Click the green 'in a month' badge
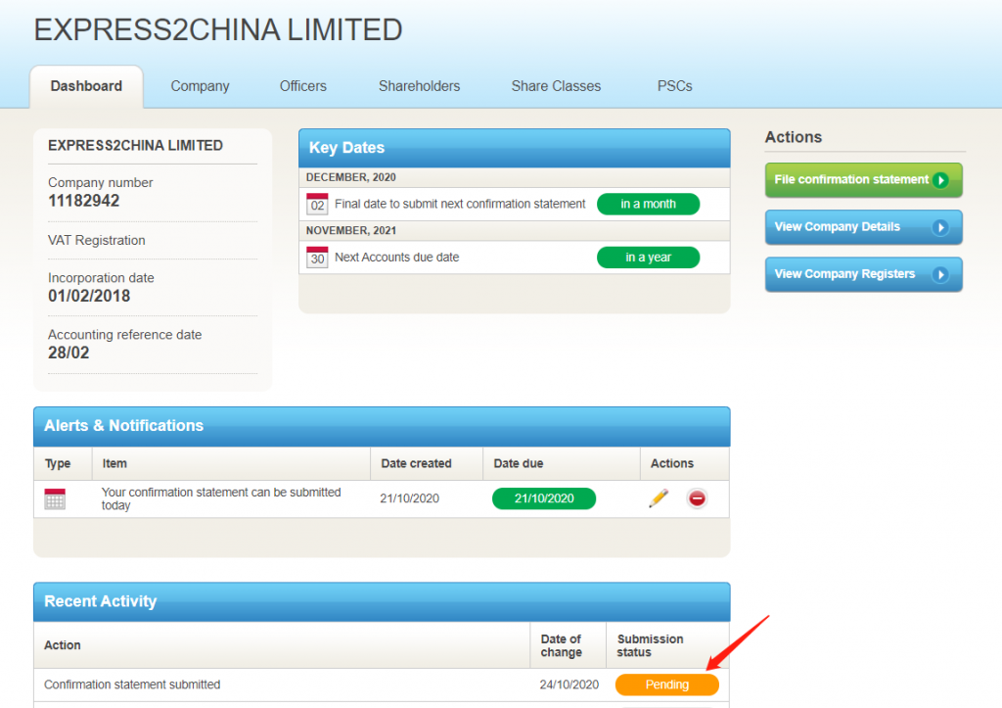Screen dimensions: 1002x708 (648, 204)
